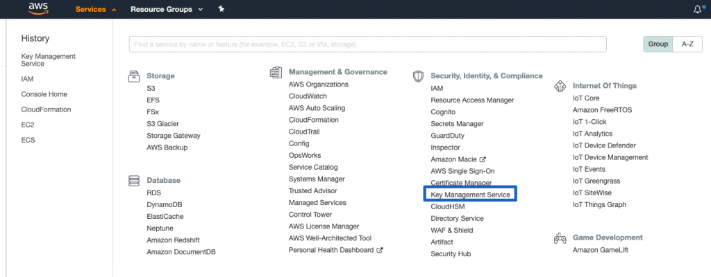This screenshot has height=277, width=711.
Task: Open IAM from the History list
Action: [27, 79]
